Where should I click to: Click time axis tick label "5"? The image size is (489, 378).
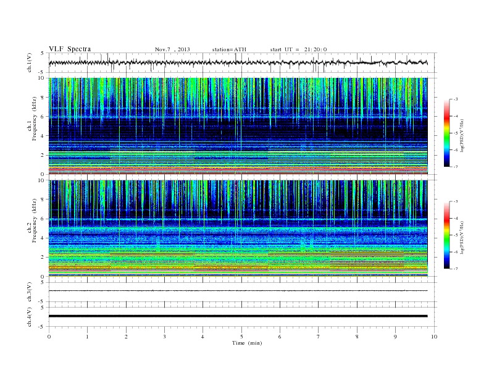pos(241,337)
